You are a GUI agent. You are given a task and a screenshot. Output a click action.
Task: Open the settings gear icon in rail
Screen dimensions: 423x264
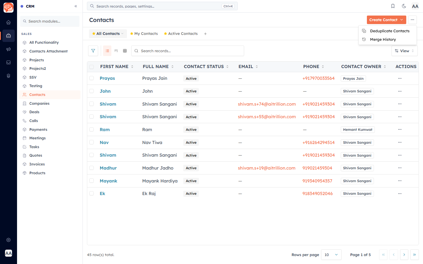point(9,240)
